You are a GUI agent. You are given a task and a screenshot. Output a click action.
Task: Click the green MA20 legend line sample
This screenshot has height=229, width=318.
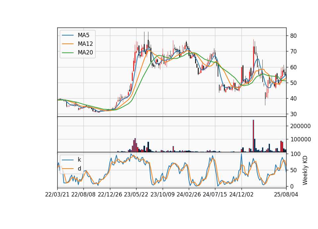[x=68, y=53]
